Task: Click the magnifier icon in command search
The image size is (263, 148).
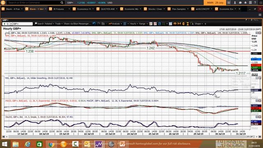Action: (62, 3)
